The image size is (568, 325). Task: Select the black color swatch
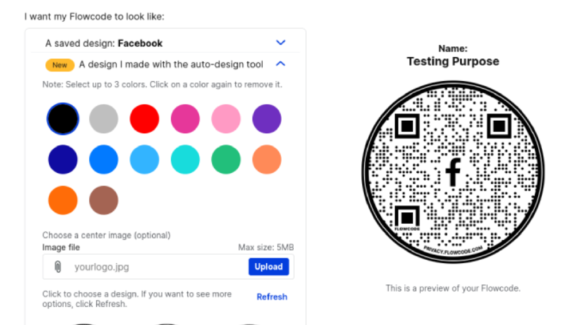[62, 119]
